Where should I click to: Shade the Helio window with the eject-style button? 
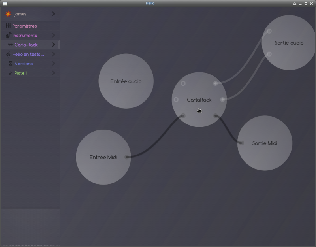[x=295, y=4]
